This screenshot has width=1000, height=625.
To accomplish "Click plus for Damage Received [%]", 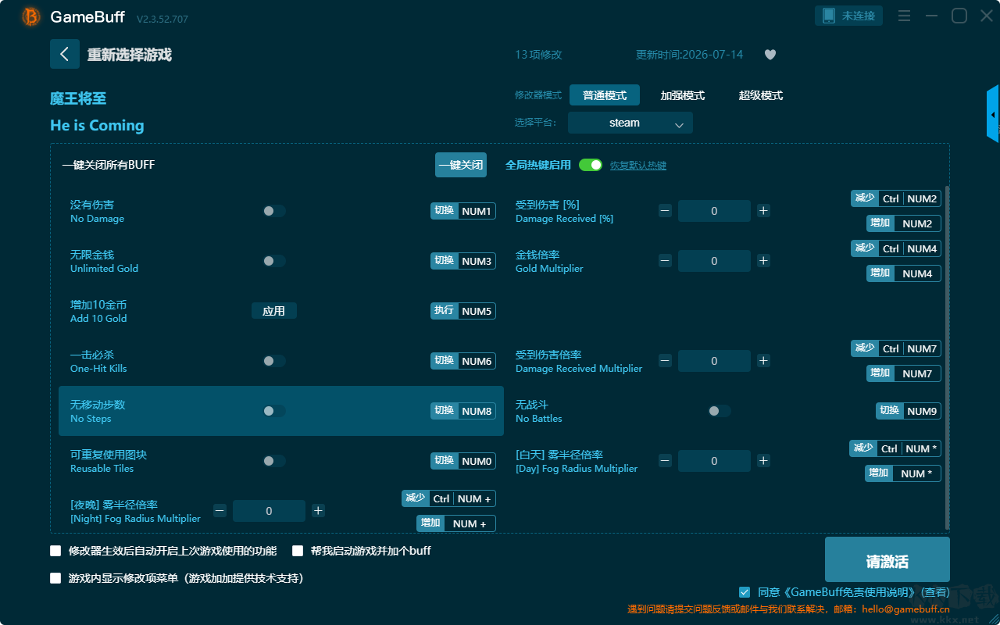I will [x=763, y=211].
